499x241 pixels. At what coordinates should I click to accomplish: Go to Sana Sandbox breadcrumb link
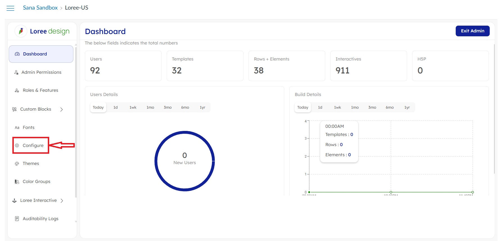point(40,8)
